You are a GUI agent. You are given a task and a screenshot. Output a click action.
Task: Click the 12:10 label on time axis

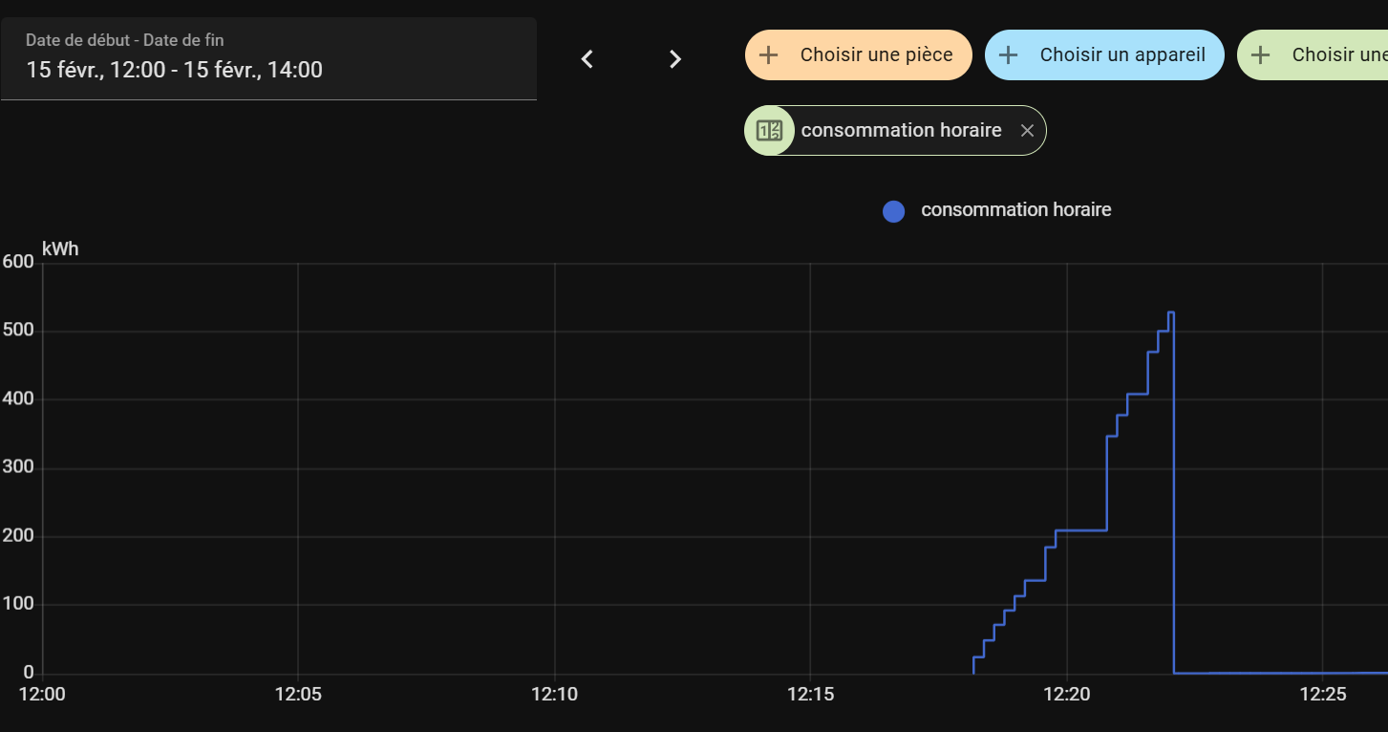coord(554,695)
